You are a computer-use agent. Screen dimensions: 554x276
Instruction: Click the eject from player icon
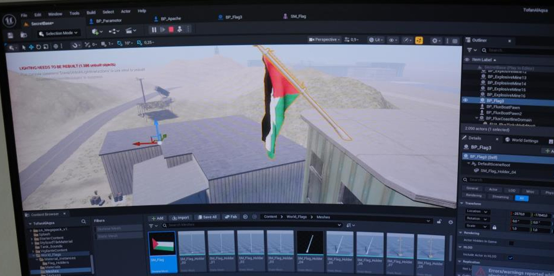[x=179, y=29]
